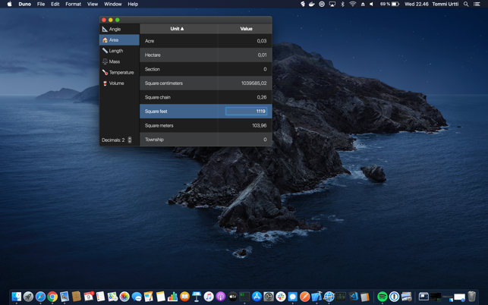The image size is (488, 305).
Task: Open Spotify from the Dock
Action: [383, 297]
